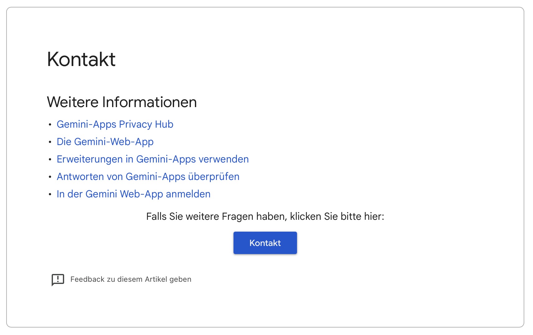Click the Falls Sie weitere Fragen sentence
This screenshot has width=533, height=335.
(x=265, y=216)
